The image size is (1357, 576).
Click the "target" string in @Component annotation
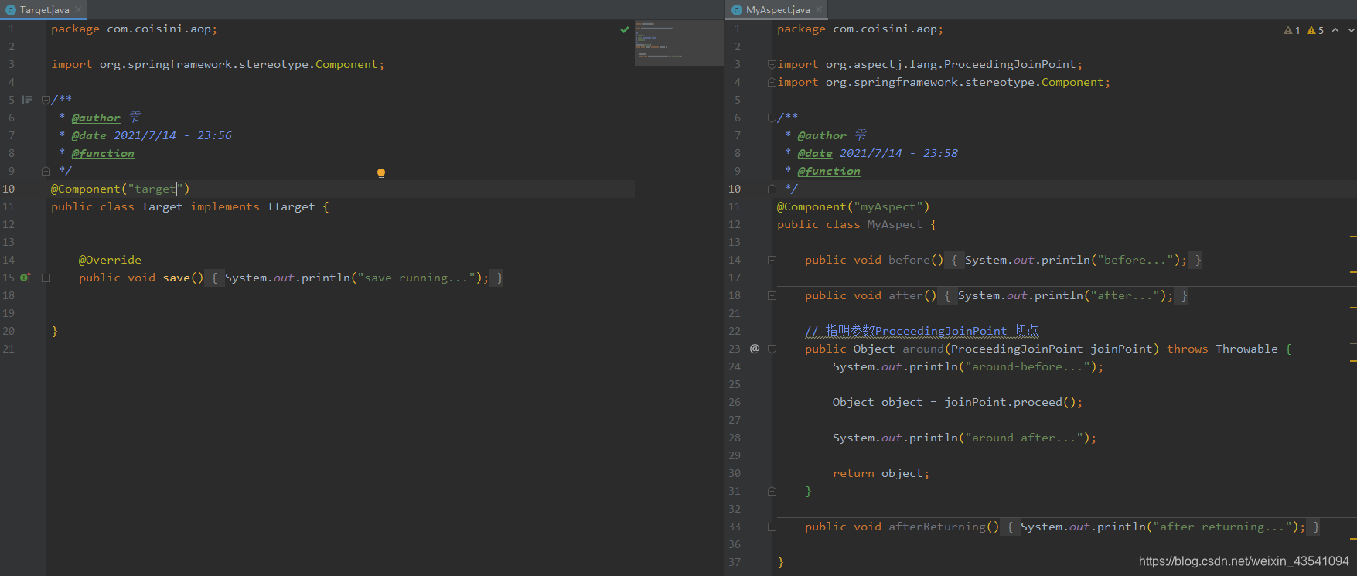[155, 189]
